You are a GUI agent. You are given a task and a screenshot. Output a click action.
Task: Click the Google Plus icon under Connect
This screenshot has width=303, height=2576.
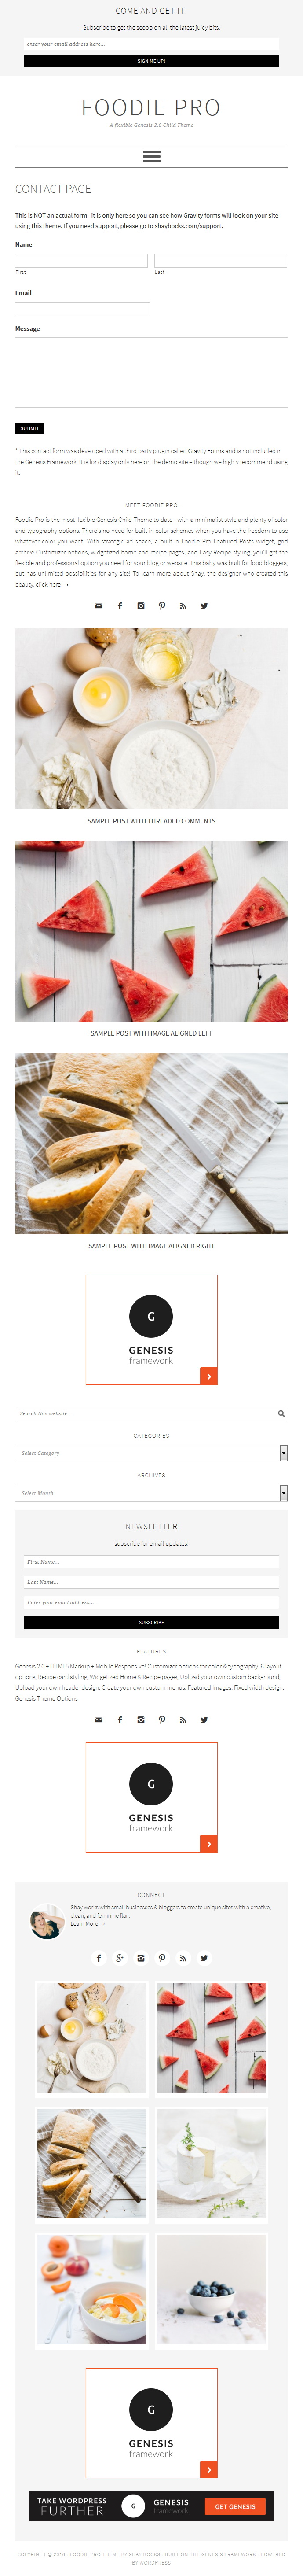click(119, 1957)
